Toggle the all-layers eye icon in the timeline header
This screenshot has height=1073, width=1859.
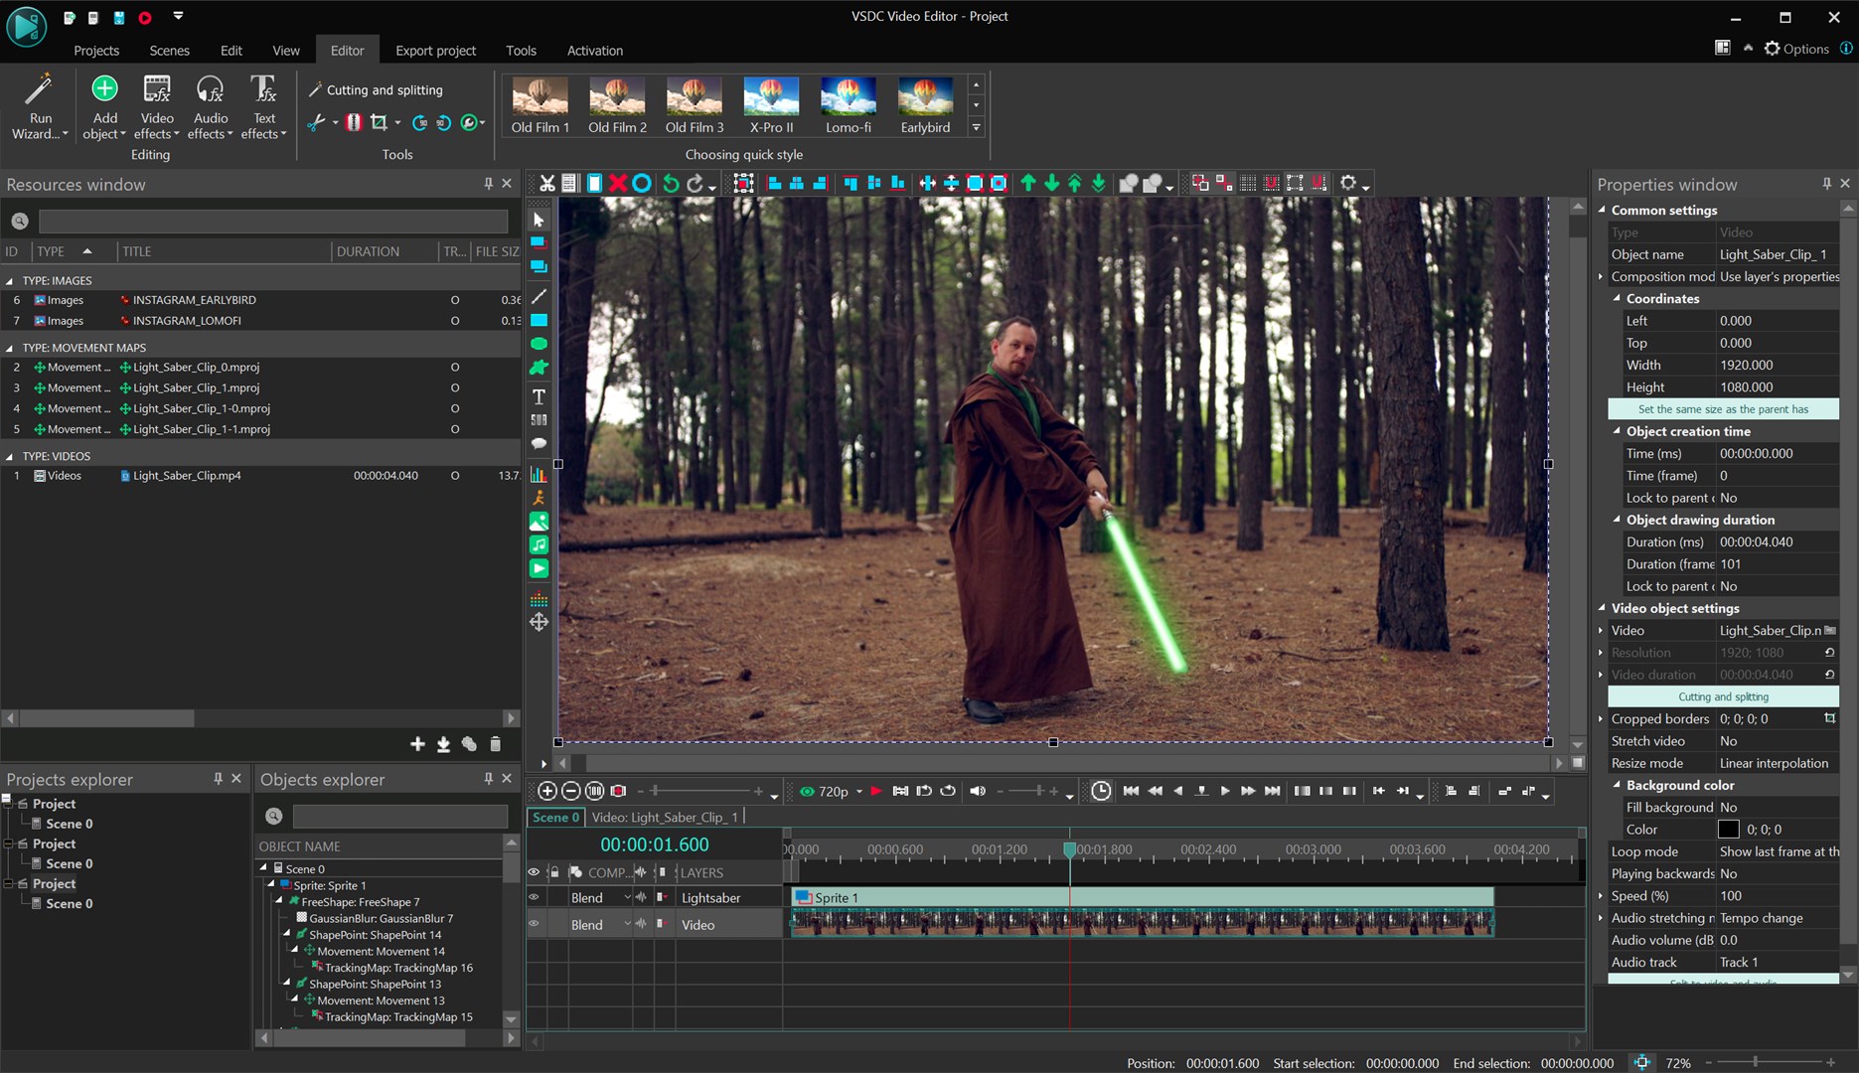pos(535,872)
